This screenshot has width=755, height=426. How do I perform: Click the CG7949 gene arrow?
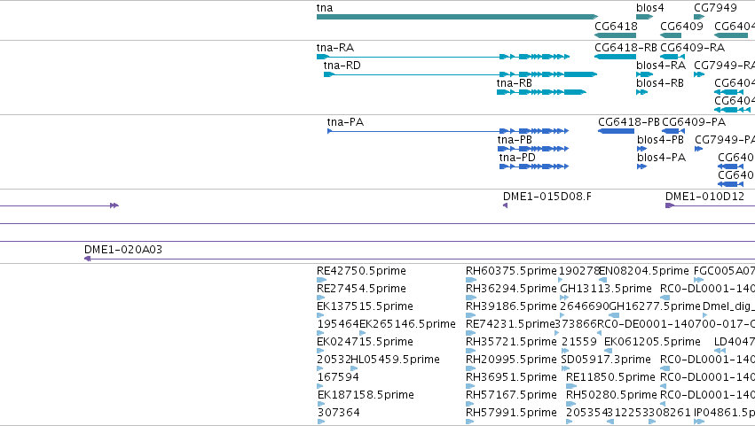tap(699, 17)
